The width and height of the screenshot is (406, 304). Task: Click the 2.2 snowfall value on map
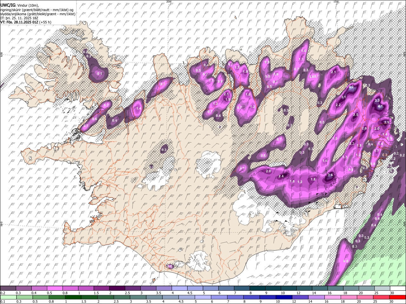[x=338, y=105]
